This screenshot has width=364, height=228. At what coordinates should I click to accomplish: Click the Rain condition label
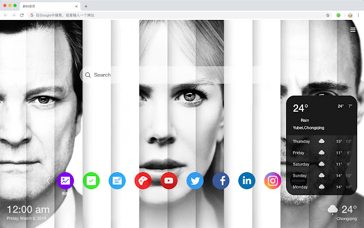click(x=305, y=120)
